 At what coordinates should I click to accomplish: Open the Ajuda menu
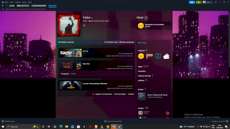pos(30,2)
